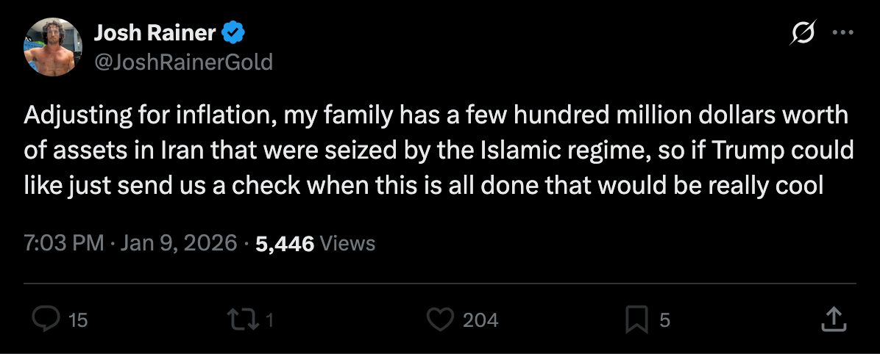Like the tweet with the heart icon

pos(440,319)
